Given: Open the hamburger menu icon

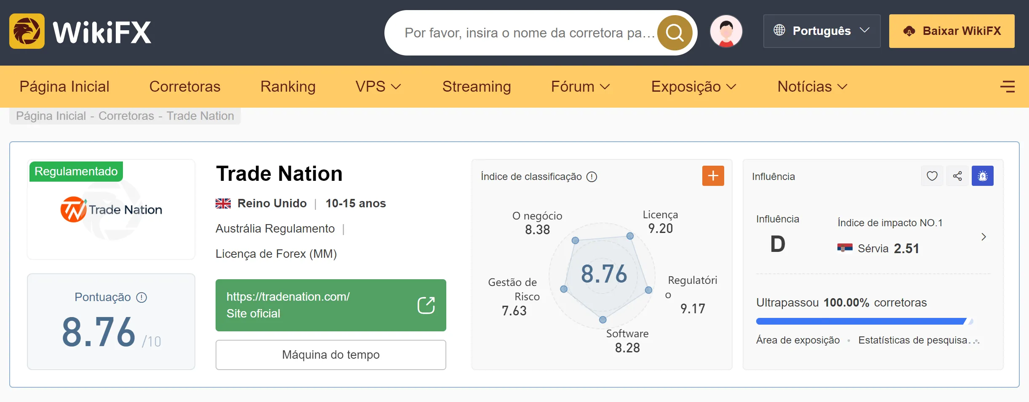Looking at the screenshot, I should coord(1008,87).
